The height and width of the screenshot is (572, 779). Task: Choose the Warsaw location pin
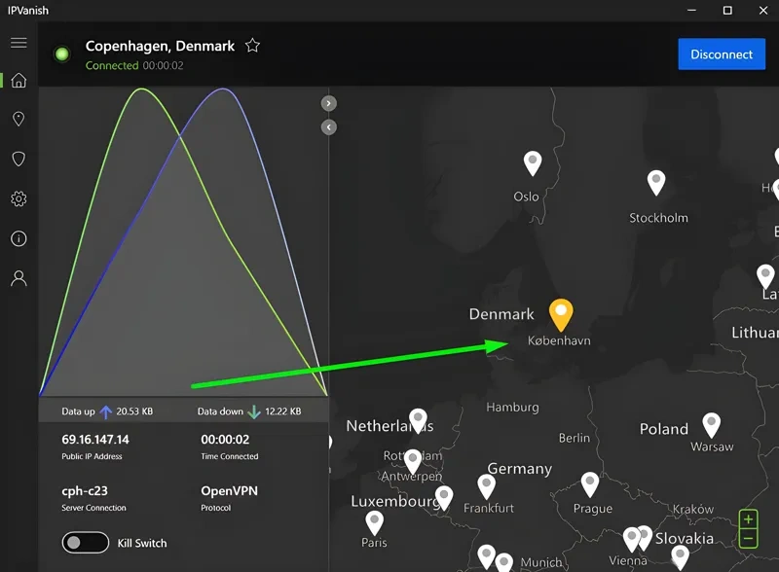(712, 424)
